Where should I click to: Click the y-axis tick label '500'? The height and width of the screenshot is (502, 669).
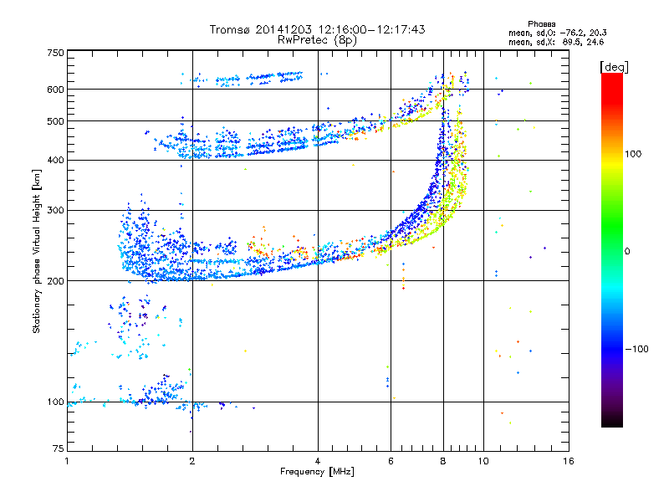pyautogui.click(x=55, y=121)
